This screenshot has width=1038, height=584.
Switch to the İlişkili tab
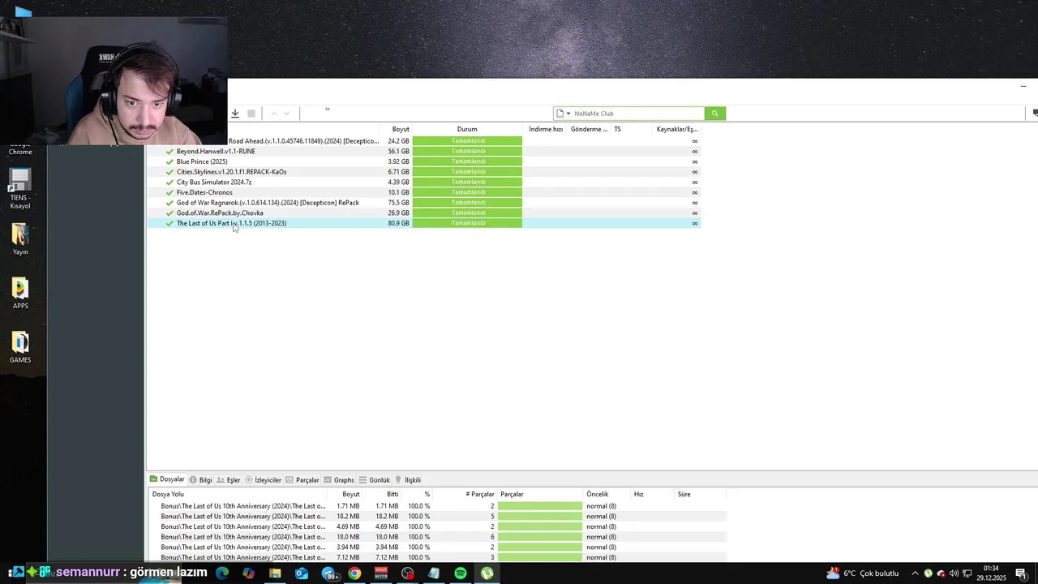(408, 480)
